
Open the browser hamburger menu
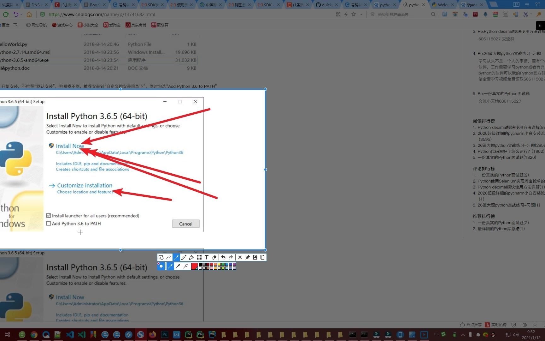pyautogui.click(x=527, y=5)
